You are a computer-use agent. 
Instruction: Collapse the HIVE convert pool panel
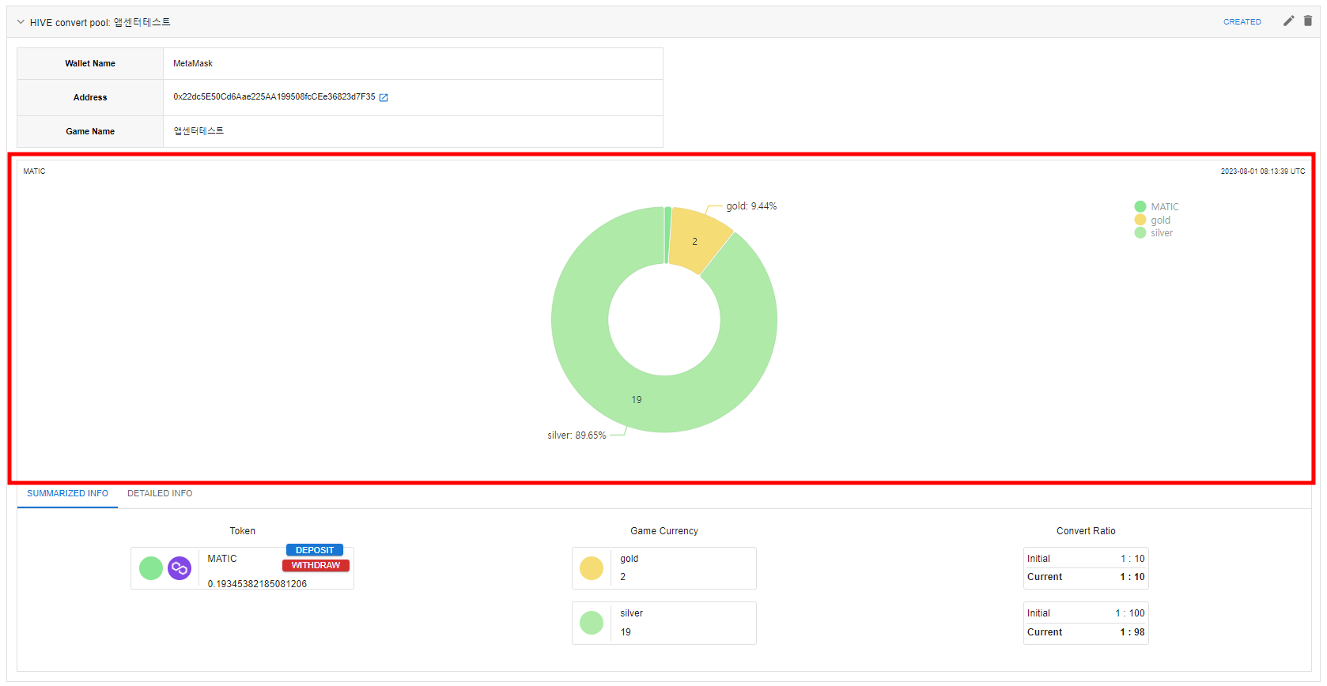[x=21, y=22]
